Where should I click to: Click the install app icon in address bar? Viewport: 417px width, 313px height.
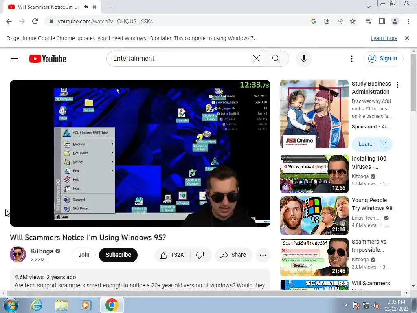click(326, 21)
